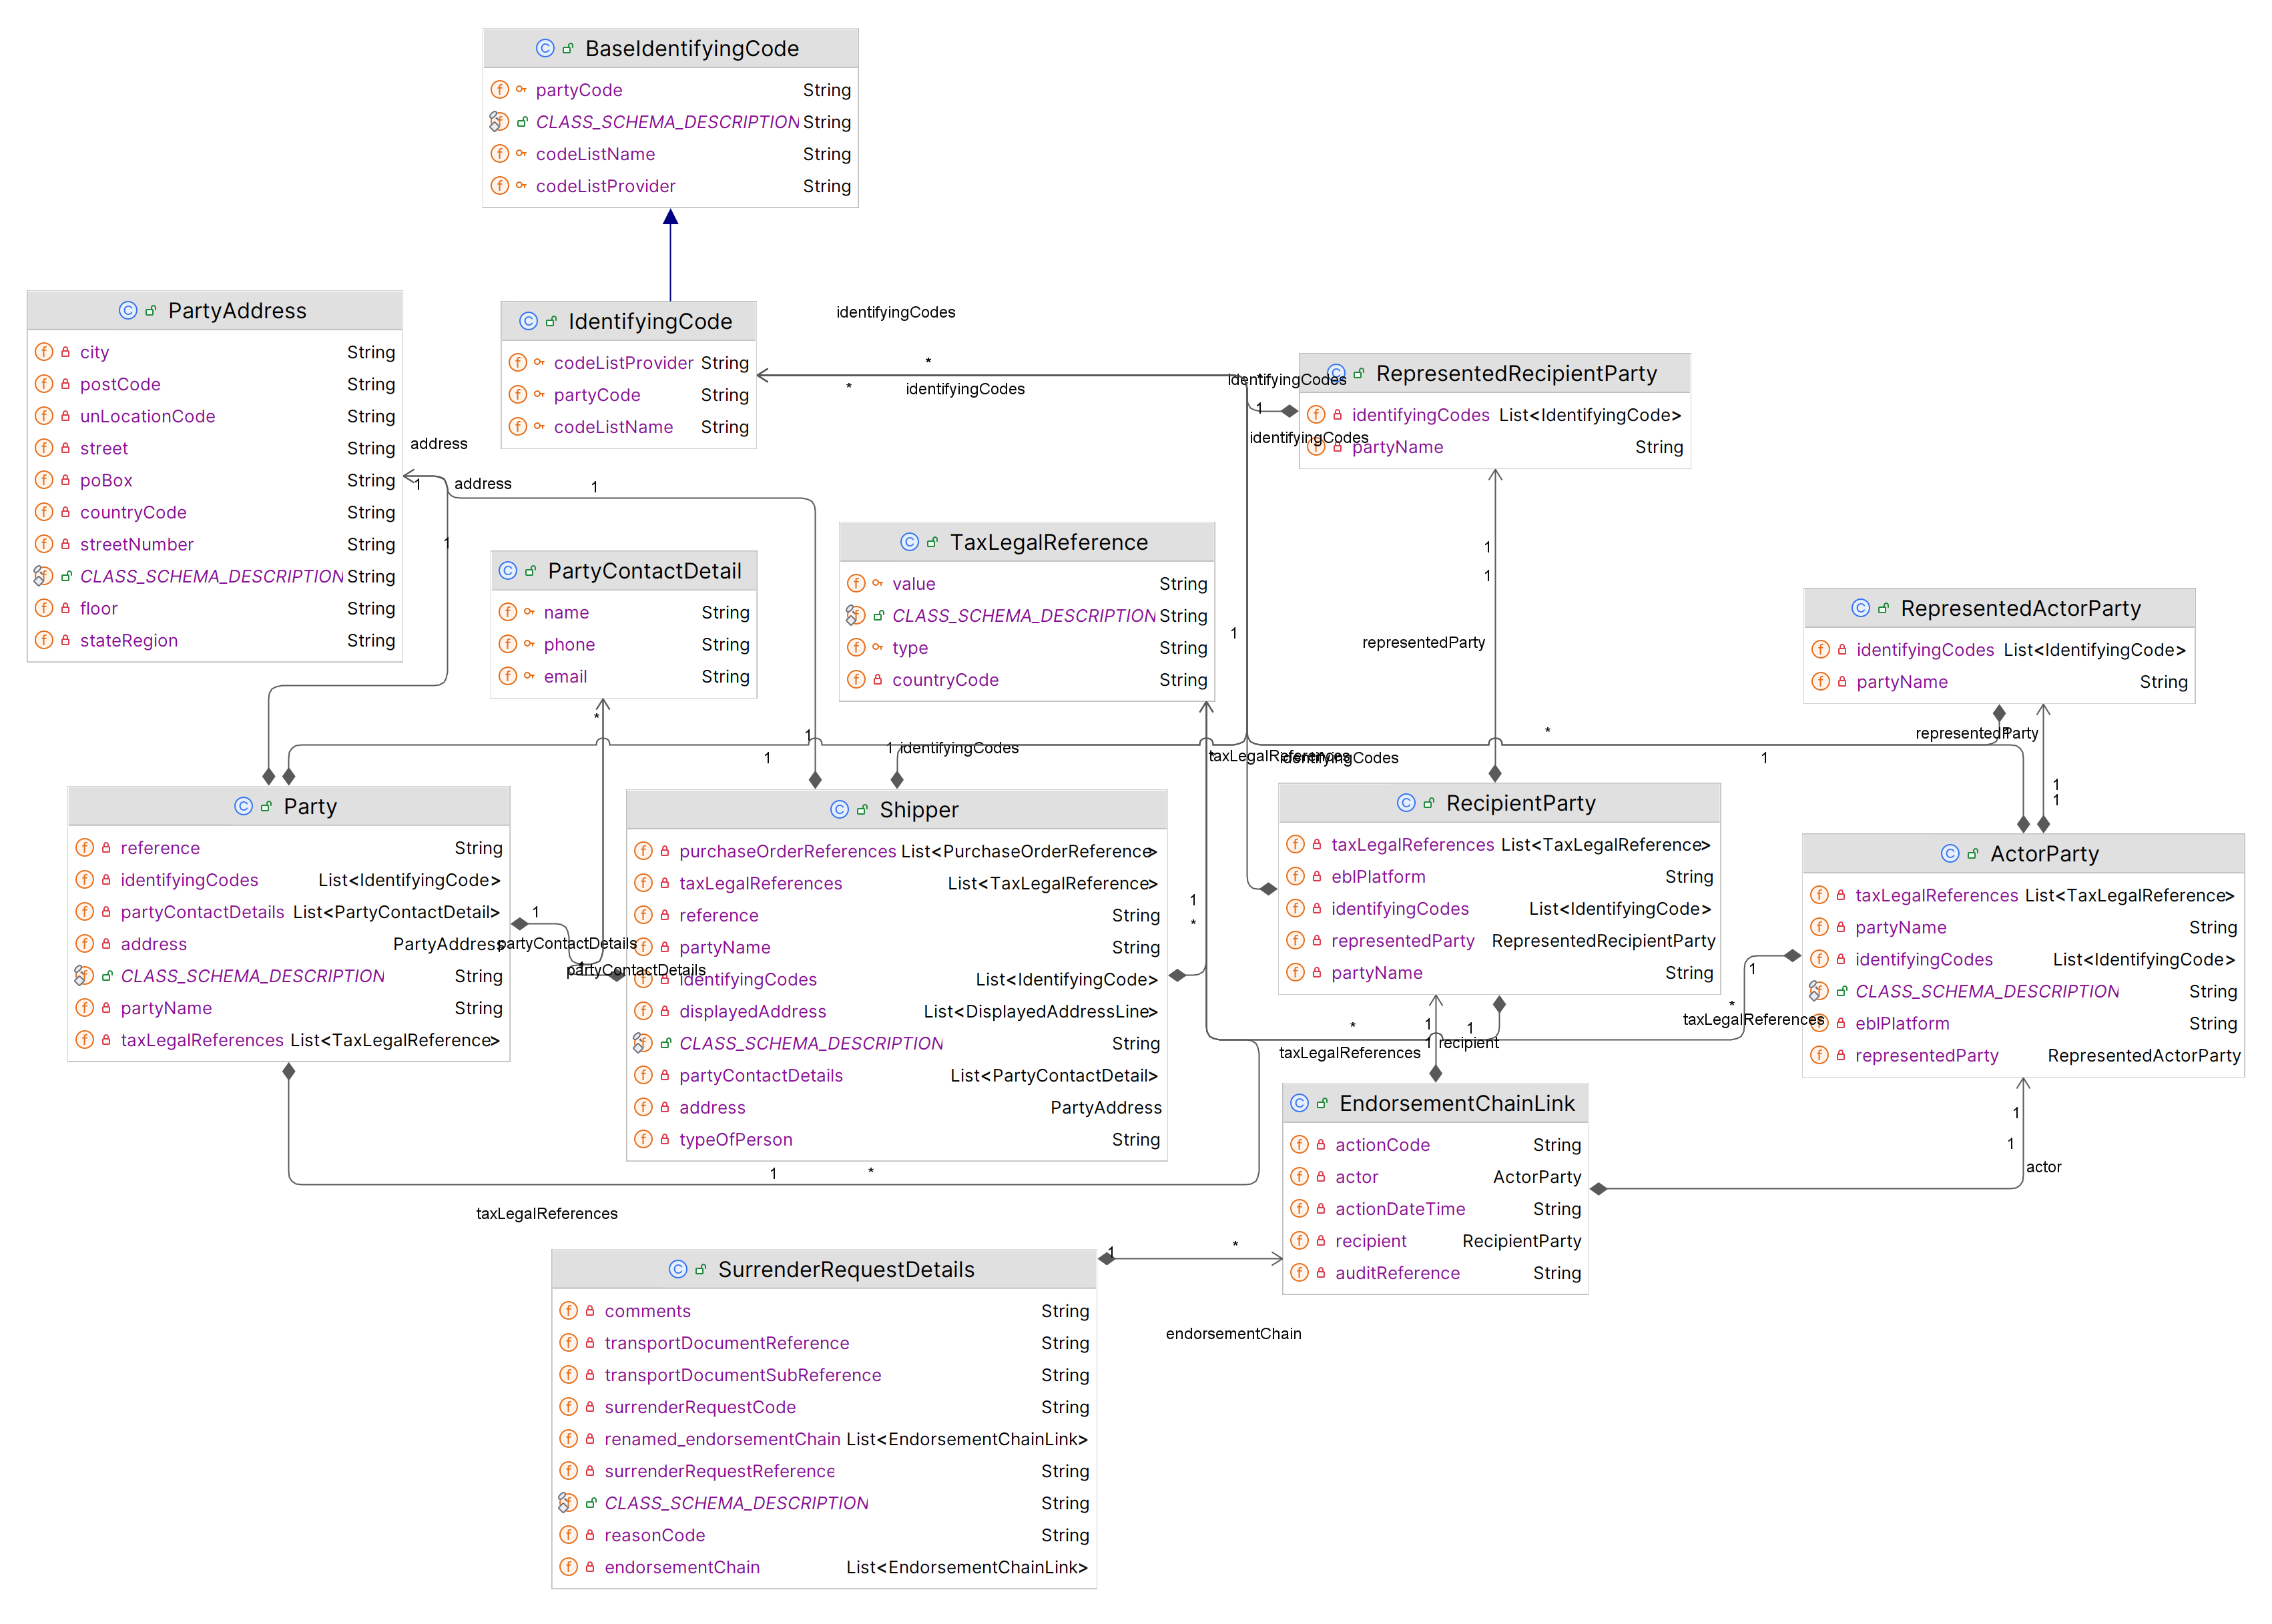Click the class icon of EndorsementChainLink
This screenshot has height=1624, width=2272.
[x=1300, y=1103]
